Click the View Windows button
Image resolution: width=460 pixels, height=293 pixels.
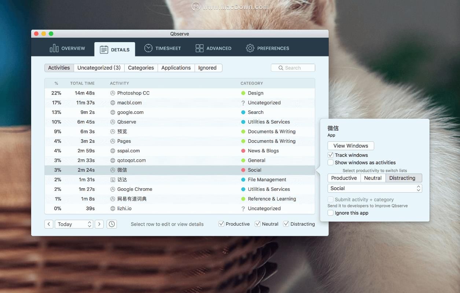point(351,146)
